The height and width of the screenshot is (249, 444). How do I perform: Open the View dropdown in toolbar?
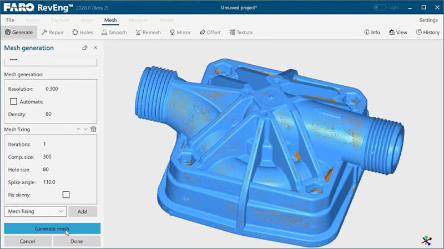[398, 32]
